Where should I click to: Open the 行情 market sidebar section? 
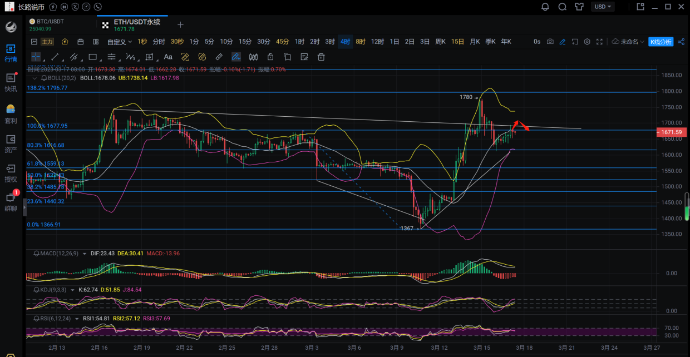pos(11,53)
